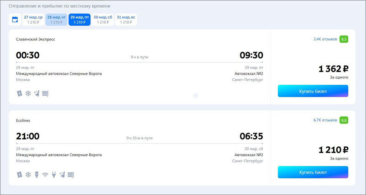This screenshot has height=195, width=366.
Task: Switch to the 31 мар, вс date tab
Action: (x=126, y=20)
